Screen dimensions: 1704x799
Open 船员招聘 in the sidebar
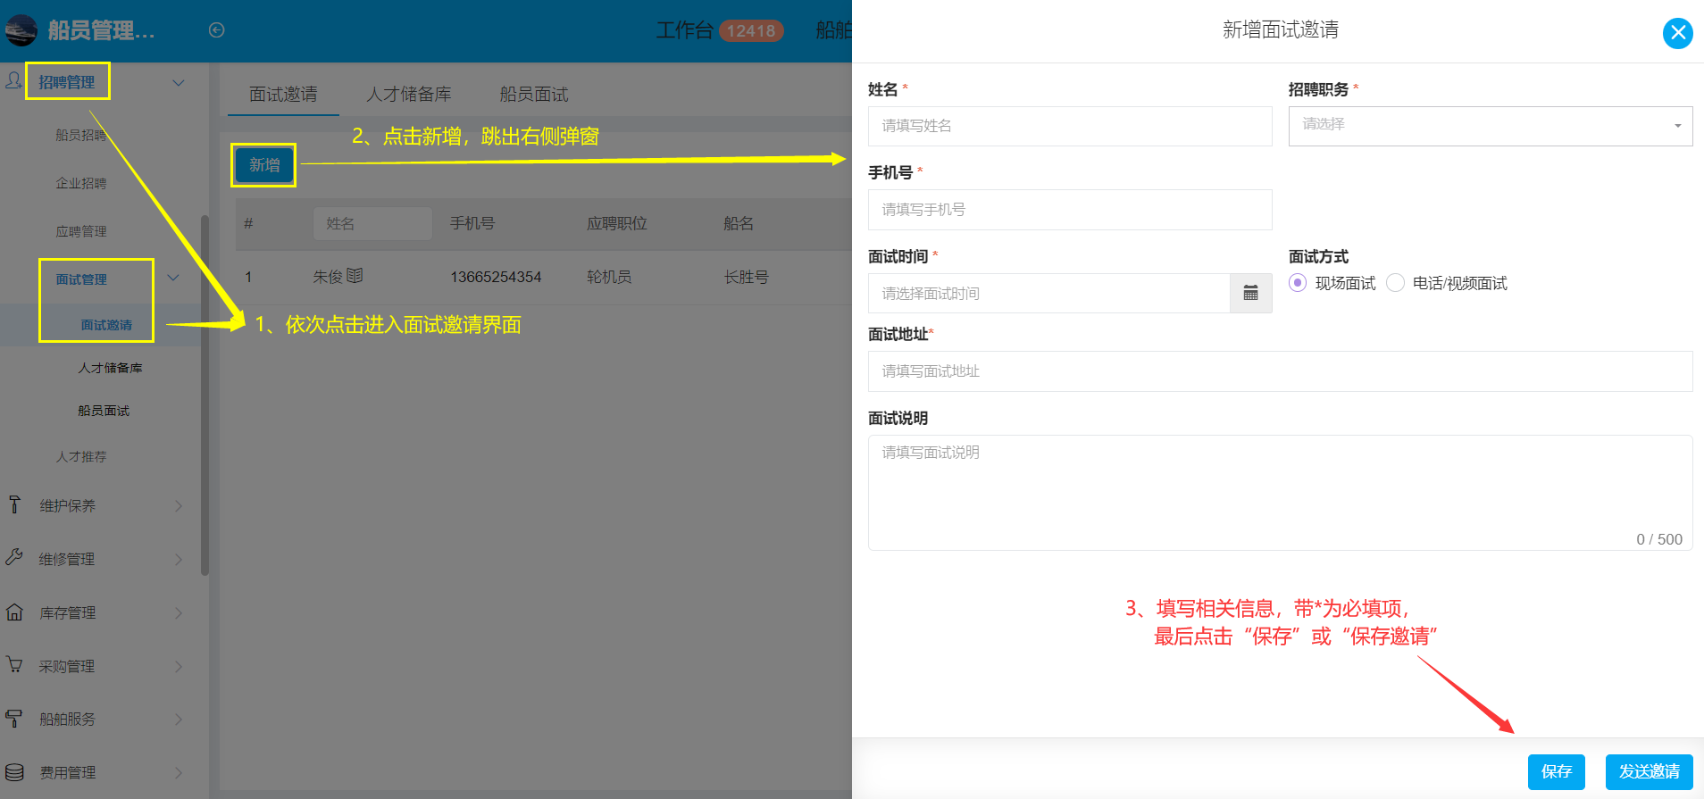[x=80, y=135]
